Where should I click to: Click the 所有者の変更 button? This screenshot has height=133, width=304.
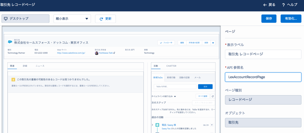coord(194,43)
